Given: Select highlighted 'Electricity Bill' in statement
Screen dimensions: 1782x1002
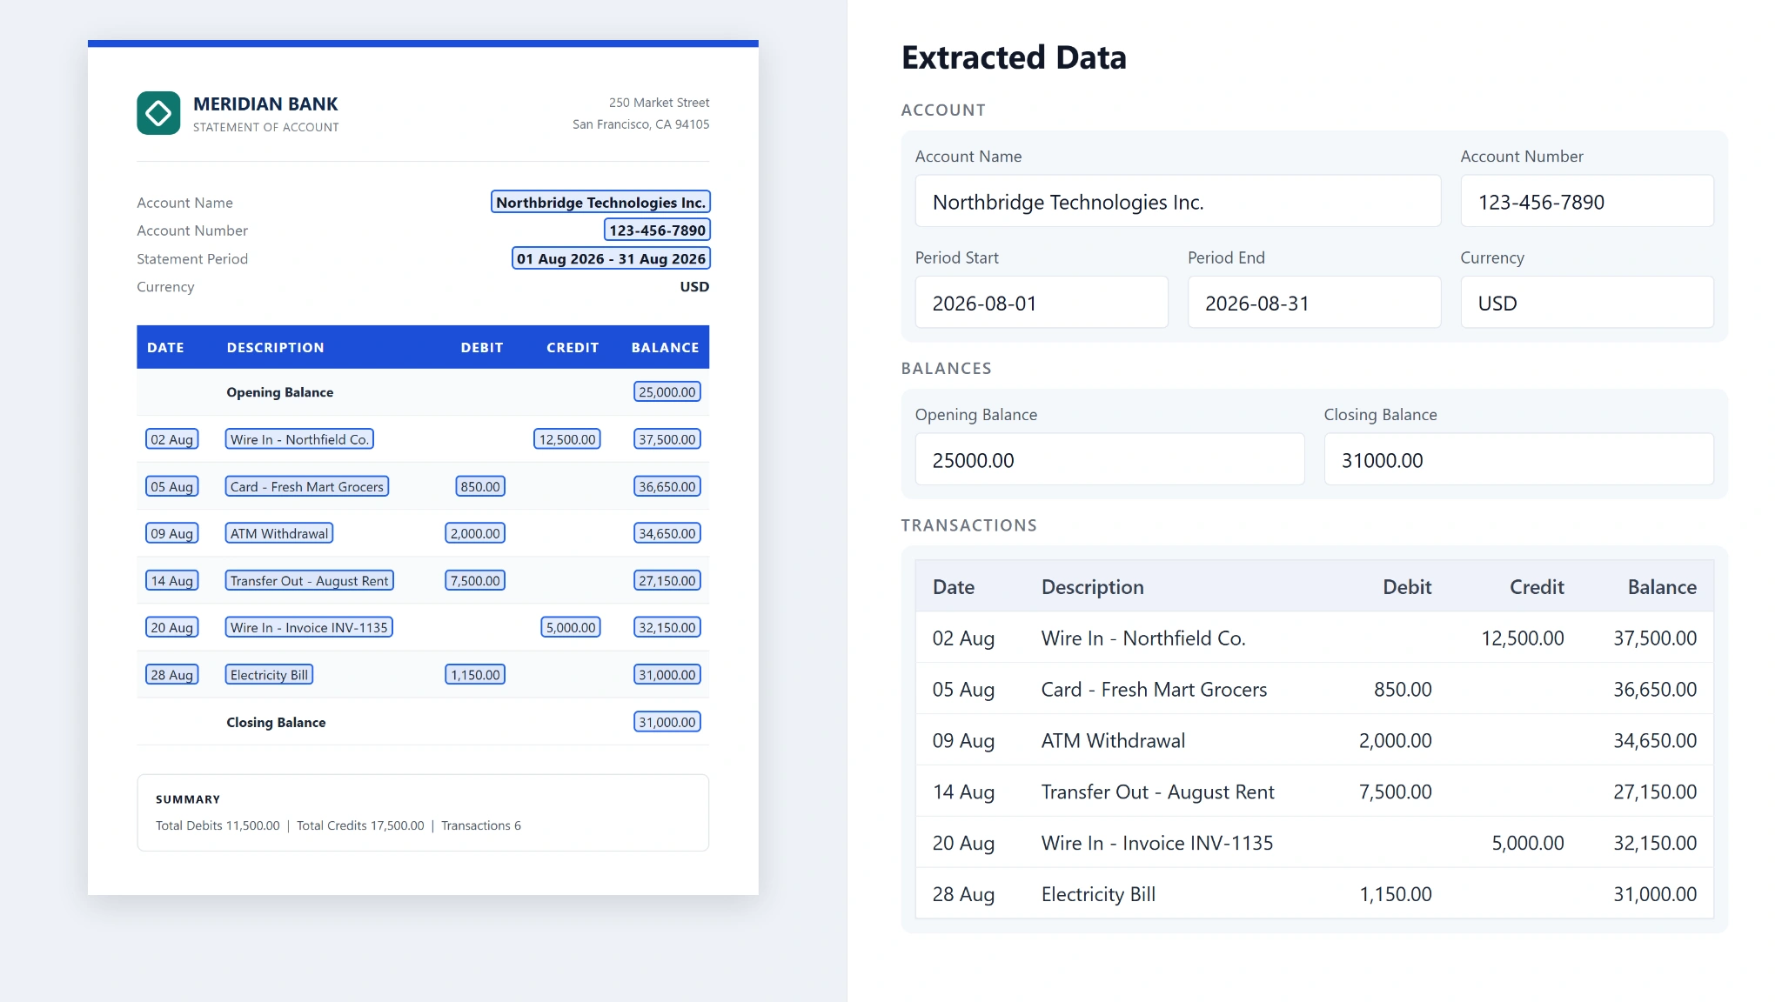Looking at the screenshot, I should point(269,674).
